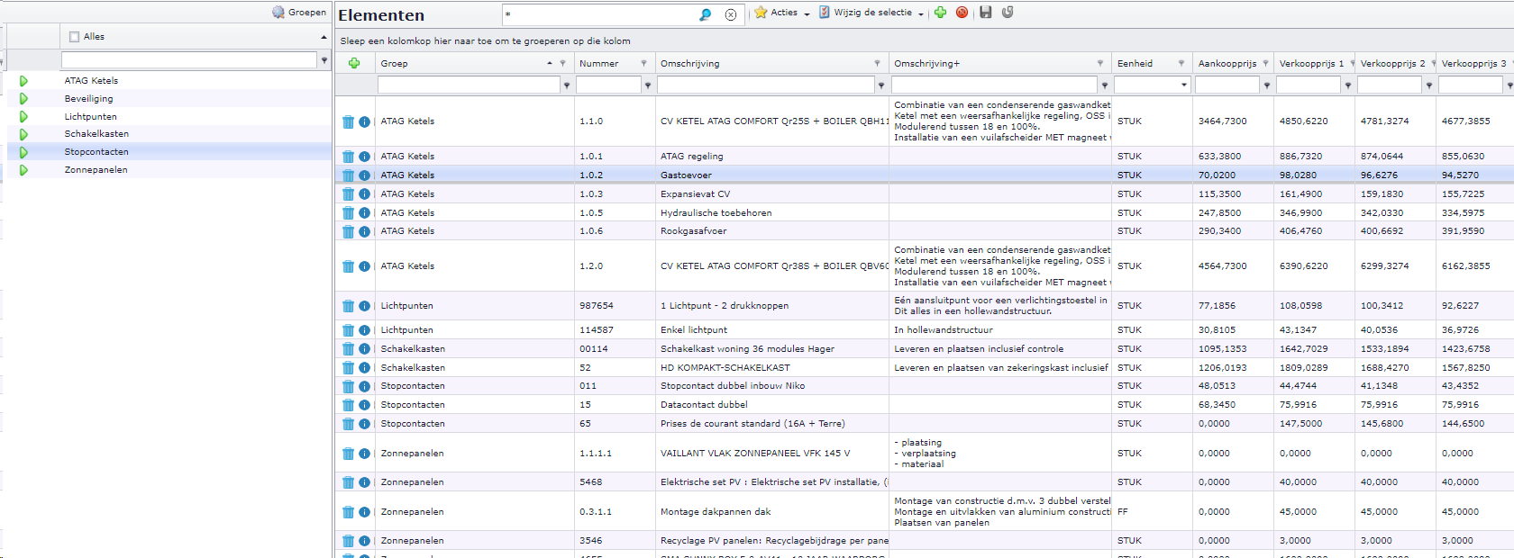
Task: Click the Groep column filter input
Action: tap(469, 85)
